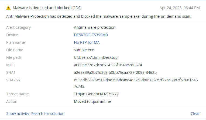Click the SHA256 hash value

coord(136,83)
